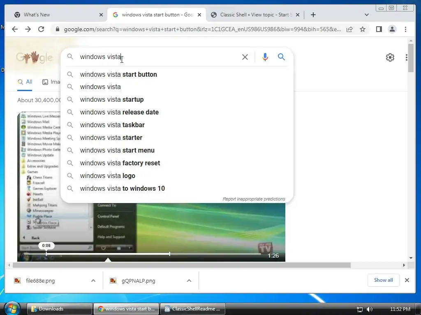Open the Chrome three-dot menu
Image resolution: width=421 pixels, height=315 pixels.
coord(405,29)
